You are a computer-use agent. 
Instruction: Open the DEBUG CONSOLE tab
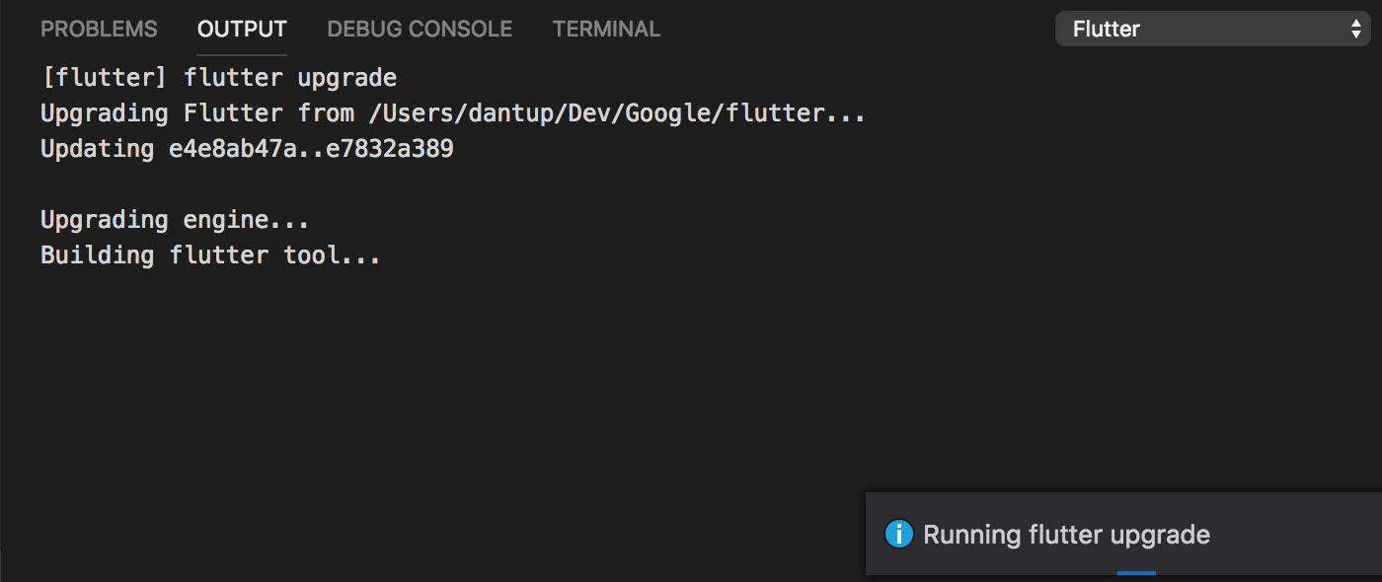point(420,29)
